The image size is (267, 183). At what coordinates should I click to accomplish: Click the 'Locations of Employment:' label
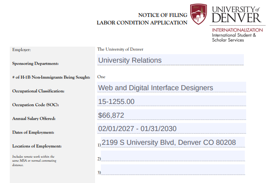[x=37, y=146]
